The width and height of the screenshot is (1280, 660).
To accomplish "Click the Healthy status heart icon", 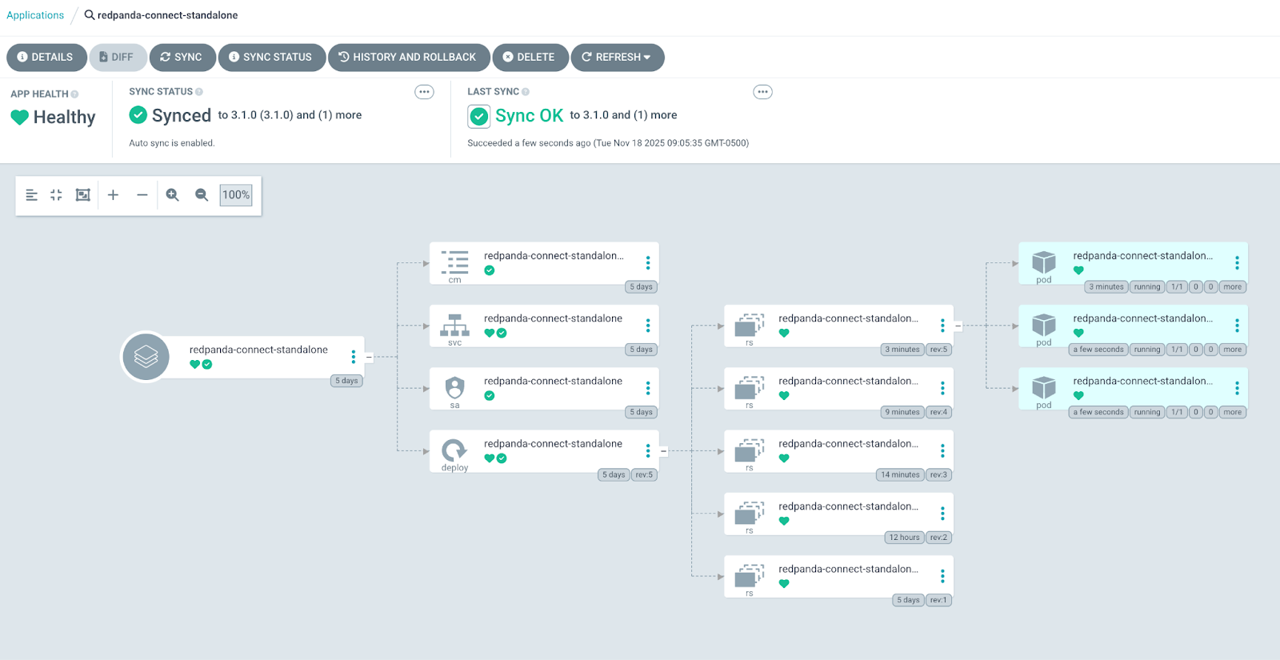I will 20,118.
